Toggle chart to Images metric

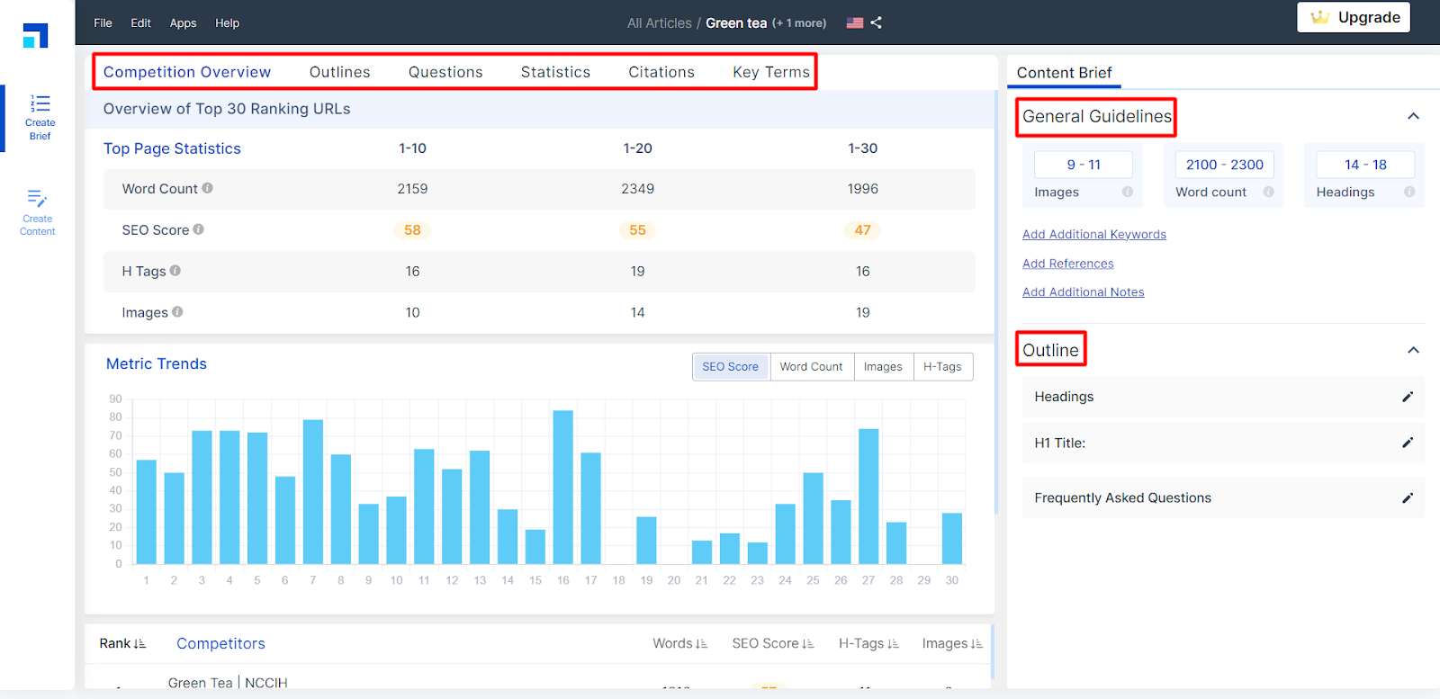click(882, 367)
